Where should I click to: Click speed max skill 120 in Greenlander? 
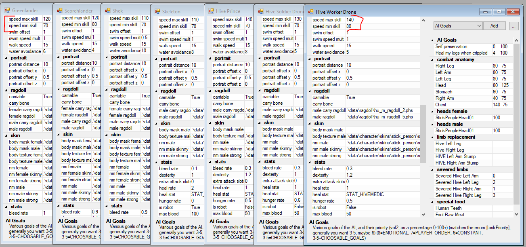pyautogui.click(x=47, y=19)
